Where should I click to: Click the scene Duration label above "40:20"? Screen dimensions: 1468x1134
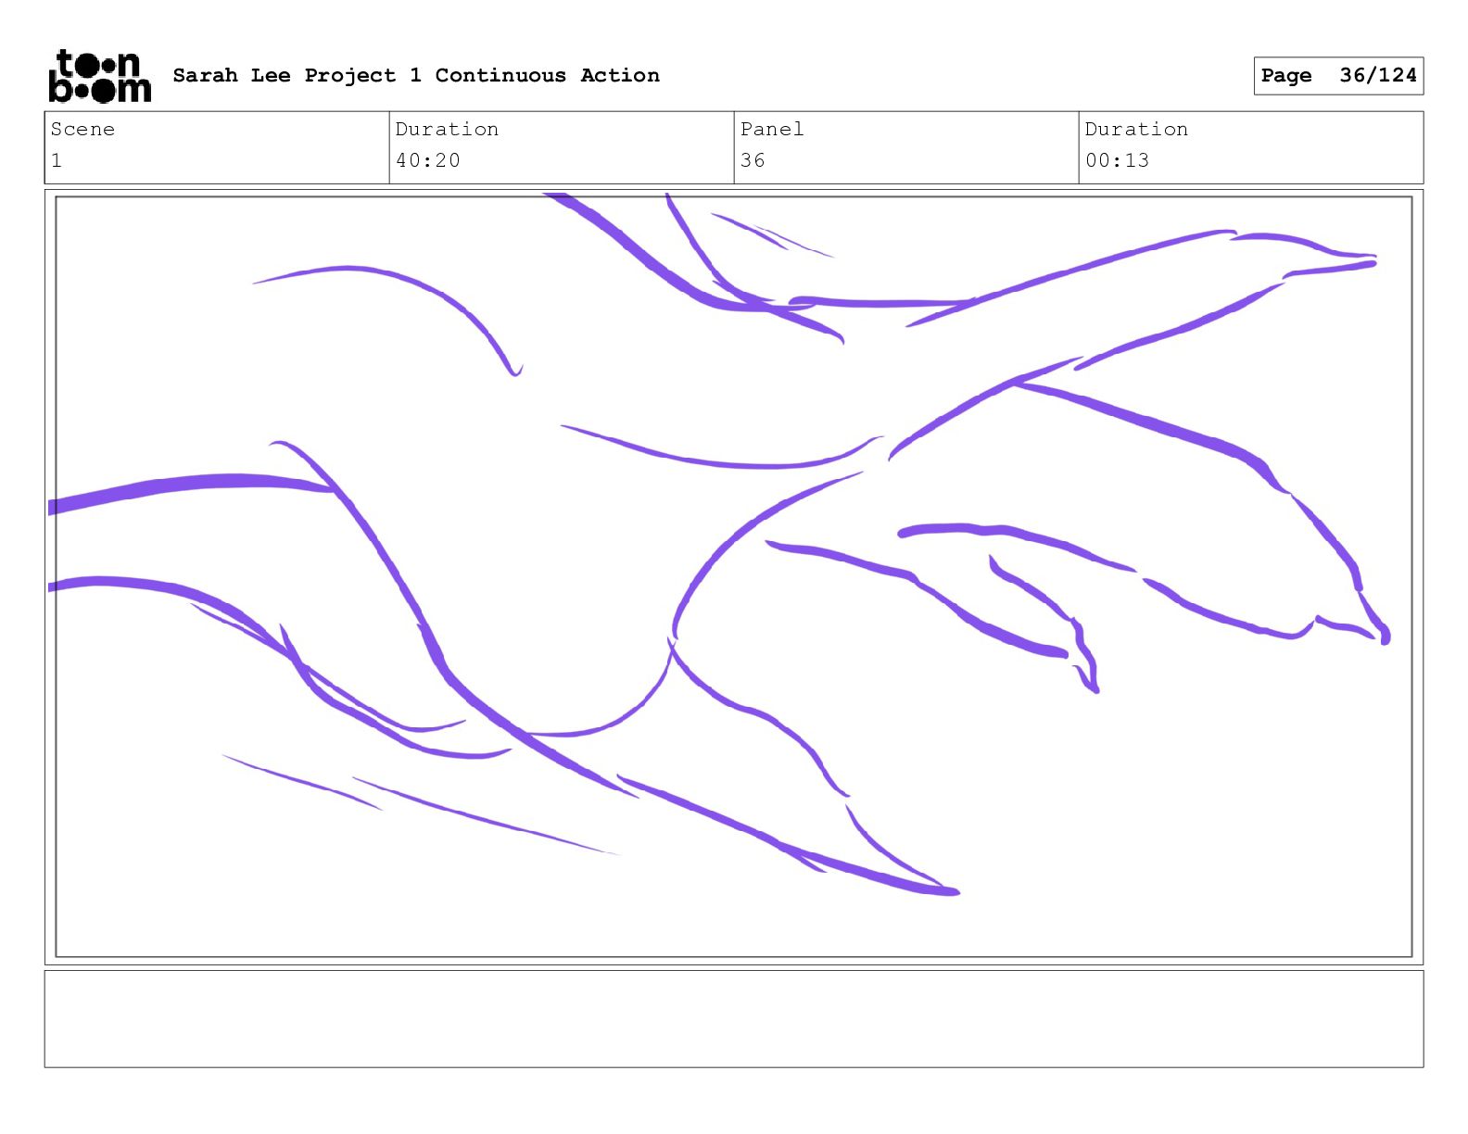(447, 129)
